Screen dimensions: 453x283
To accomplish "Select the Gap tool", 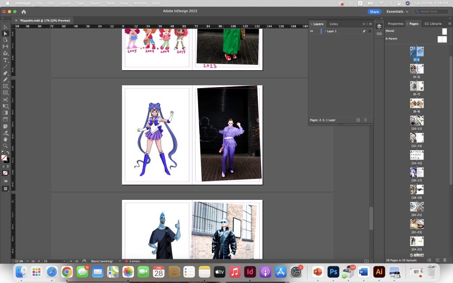I will 5,46.
